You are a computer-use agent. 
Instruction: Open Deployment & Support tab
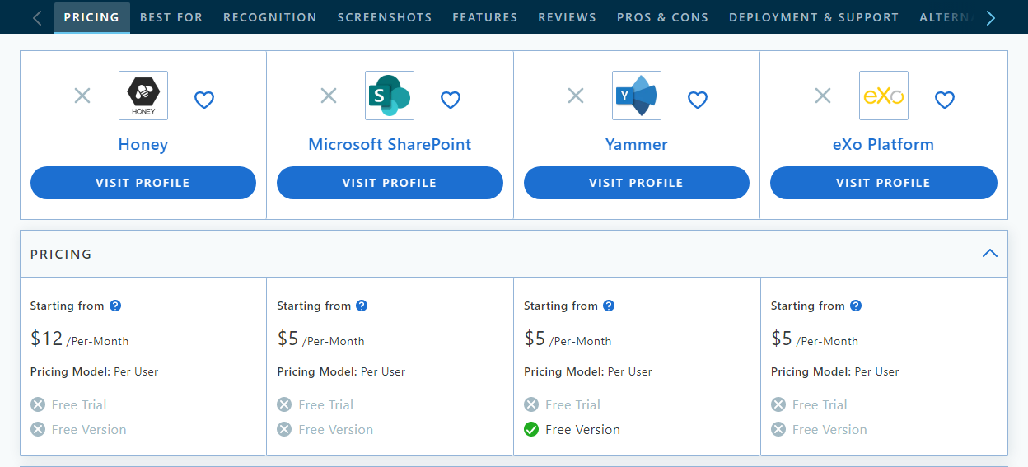pos(814,17)
